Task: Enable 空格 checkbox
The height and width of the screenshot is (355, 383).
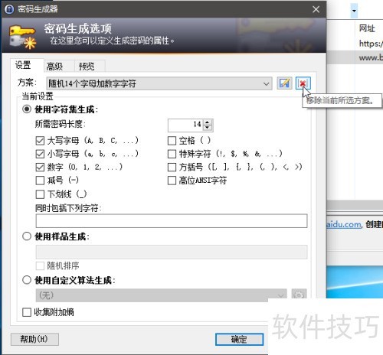Action: point(172,140)
